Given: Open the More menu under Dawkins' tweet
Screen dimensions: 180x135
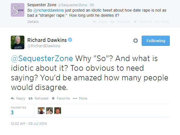Looking at the screenshot, I should tap(80, 98).
